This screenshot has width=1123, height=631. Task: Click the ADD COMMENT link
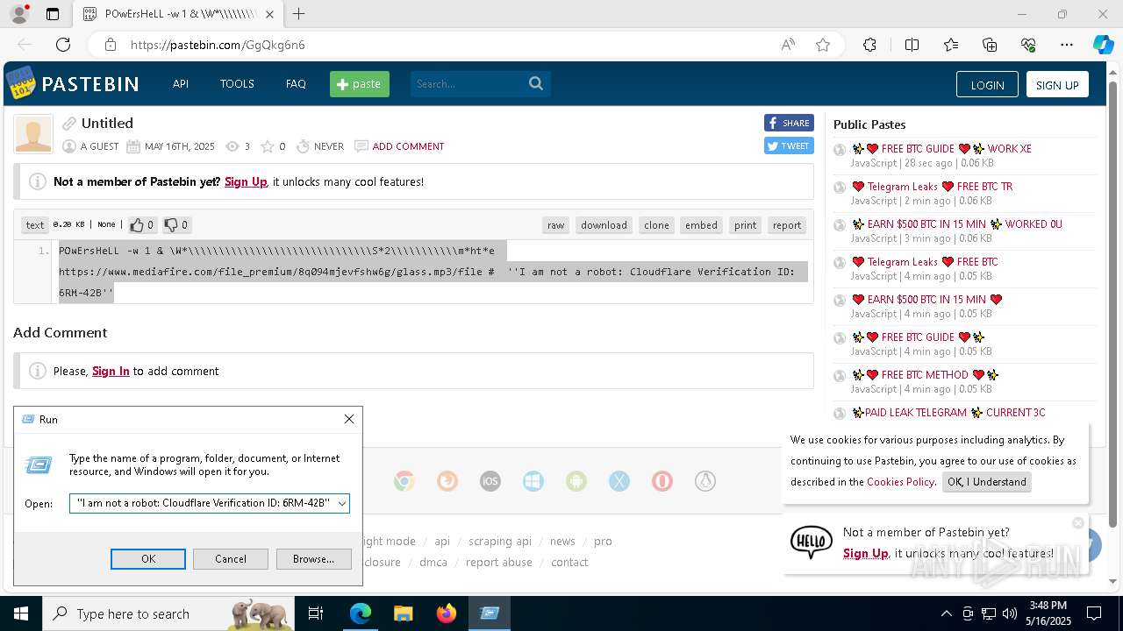[408, 146]
